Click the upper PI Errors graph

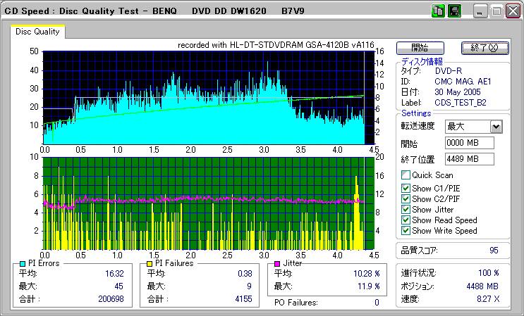[x=204, y=97]
